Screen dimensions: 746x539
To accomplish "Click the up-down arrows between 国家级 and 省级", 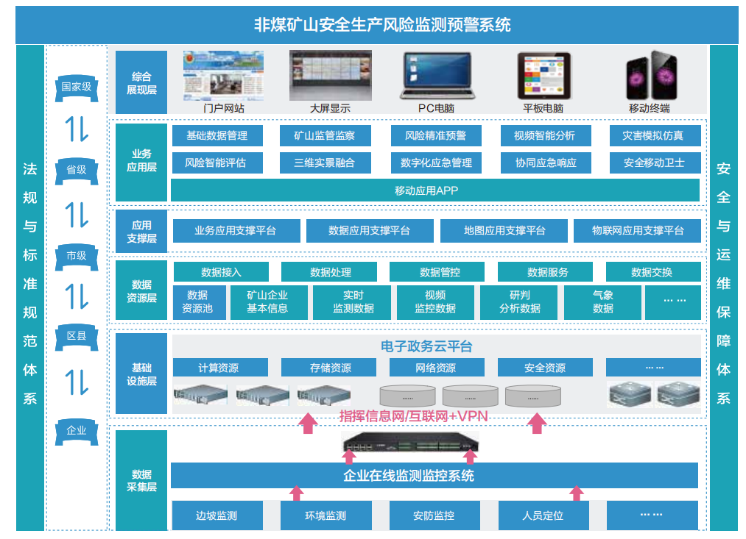I will 77,128.
